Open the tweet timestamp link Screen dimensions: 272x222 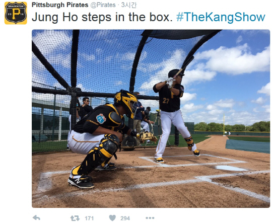(129, 5)
